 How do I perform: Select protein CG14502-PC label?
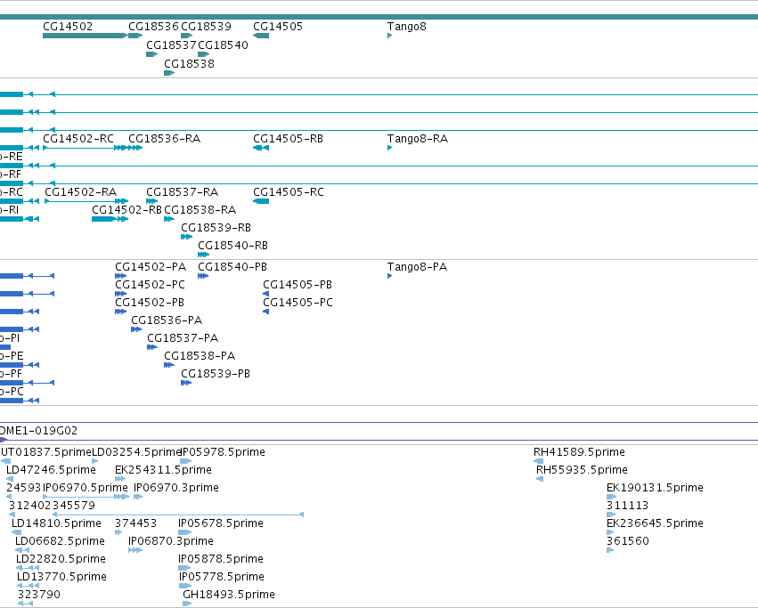(150, 285)
